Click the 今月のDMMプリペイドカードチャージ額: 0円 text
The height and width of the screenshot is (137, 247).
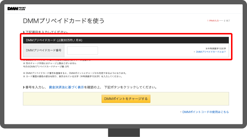click(46, 67)
